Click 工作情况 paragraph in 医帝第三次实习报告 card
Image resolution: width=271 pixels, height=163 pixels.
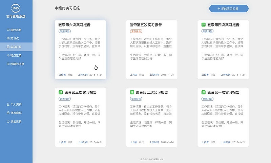(x=80, y=110)
